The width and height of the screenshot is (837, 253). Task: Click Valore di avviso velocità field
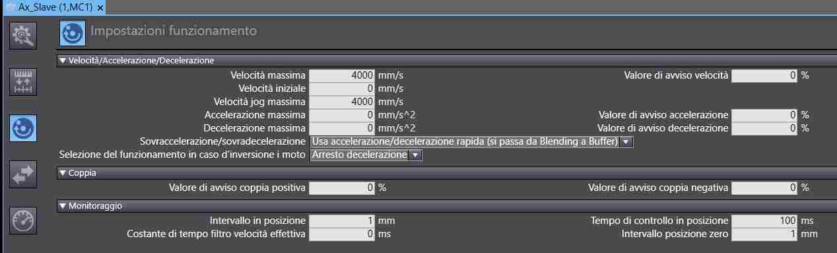[765, 75]
